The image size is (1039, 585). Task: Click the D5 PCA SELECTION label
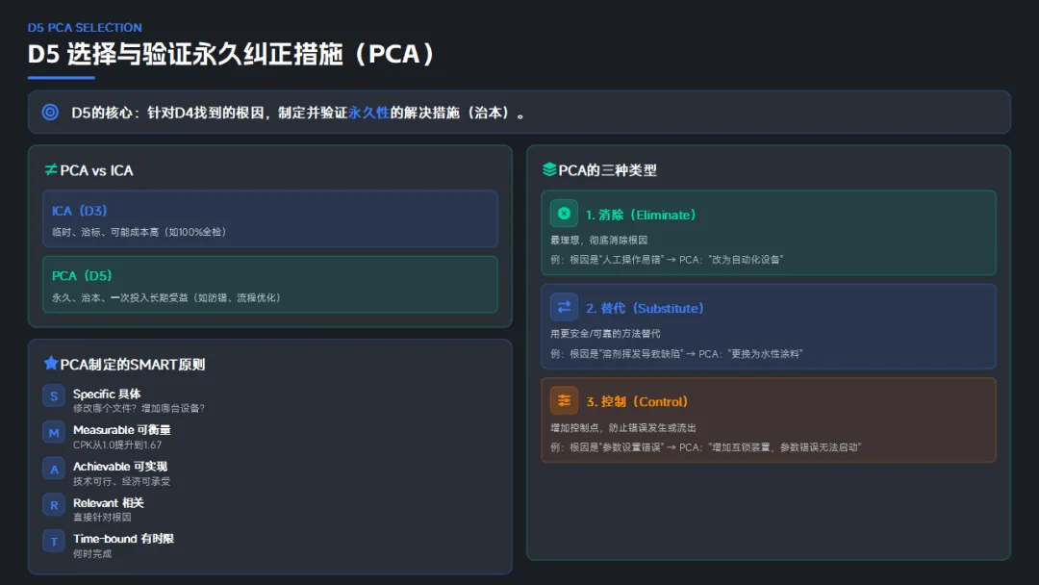pos(85,28)
